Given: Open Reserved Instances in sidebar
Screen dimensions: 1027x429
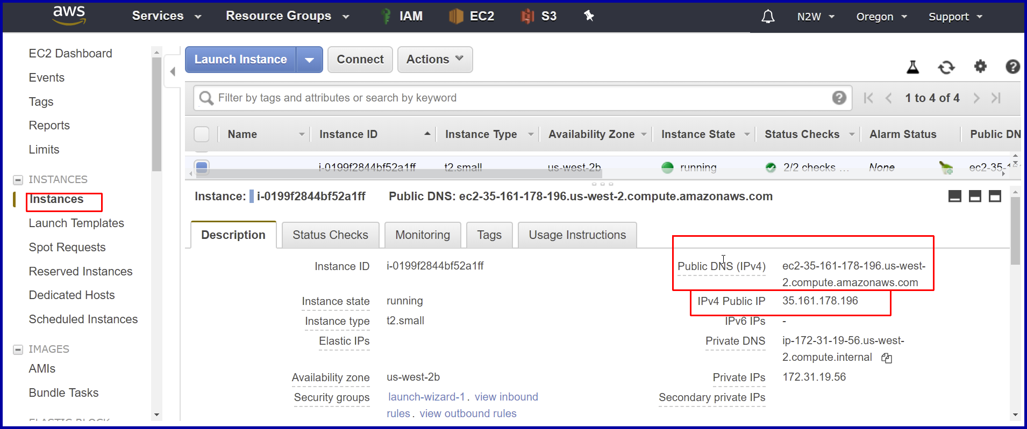Looking at the screenshot, I should tap(81, 272).
